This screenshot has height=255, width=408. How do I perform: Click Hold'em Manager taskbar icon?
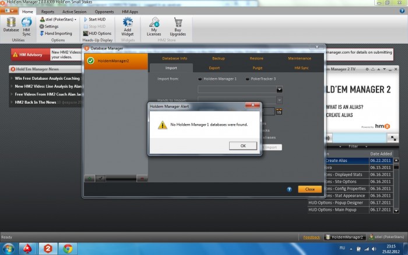[x=48, y=249]
